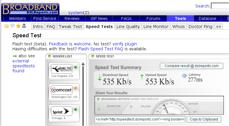Screen dimensions: 229x126
Task: Click the 553 Kb/s upload speed value
Action: click(x=159, y=82)
